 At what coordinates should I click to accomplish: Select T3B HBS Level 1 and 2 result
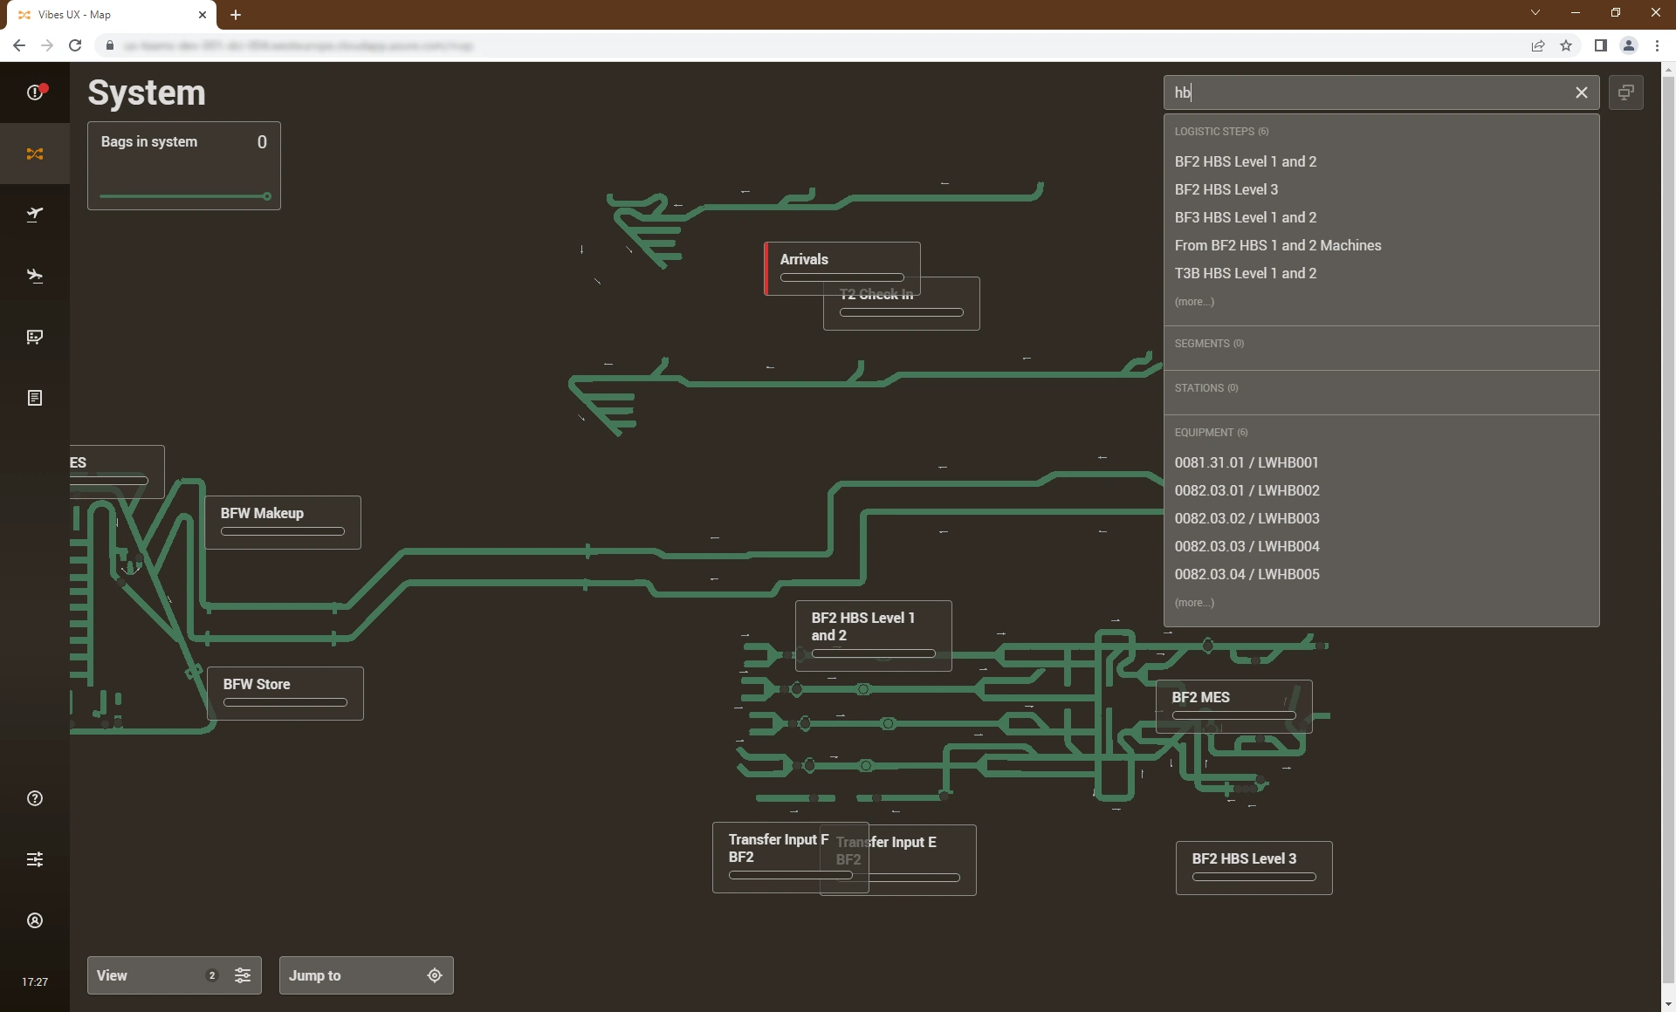[x=1245, y=273]
